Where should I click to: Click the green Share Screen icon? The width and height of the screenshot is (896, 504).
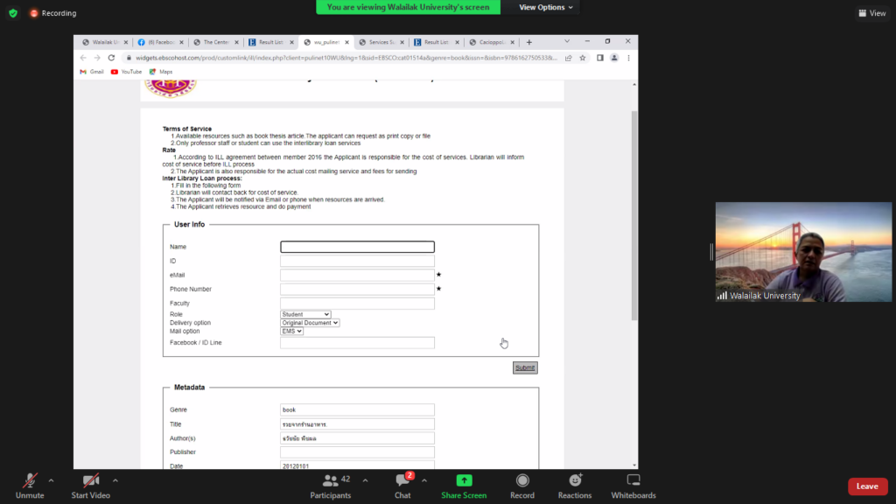pyautogui.click(x=464, y=481)
